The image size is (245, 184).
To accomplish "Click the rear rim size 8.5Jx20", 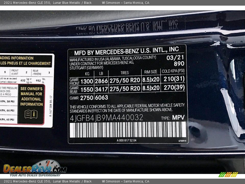I will (151, 88).
